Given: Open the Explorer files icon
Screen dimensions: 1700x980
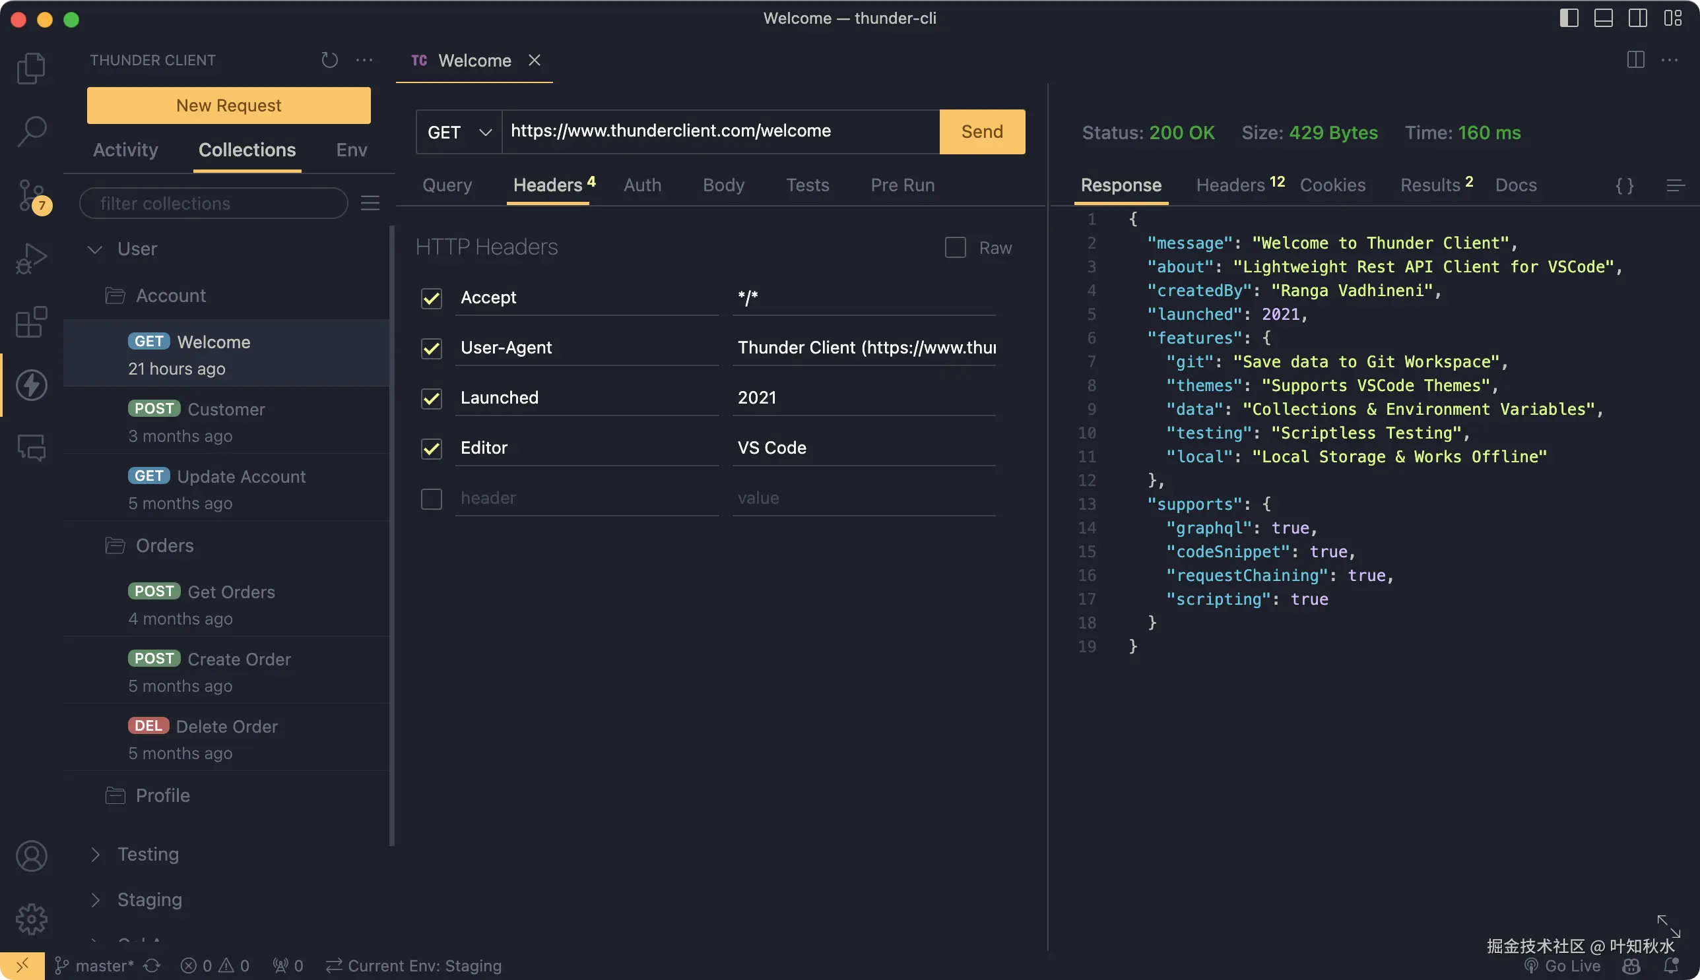Looking at the screenshot, I should [x=31, y=68].
